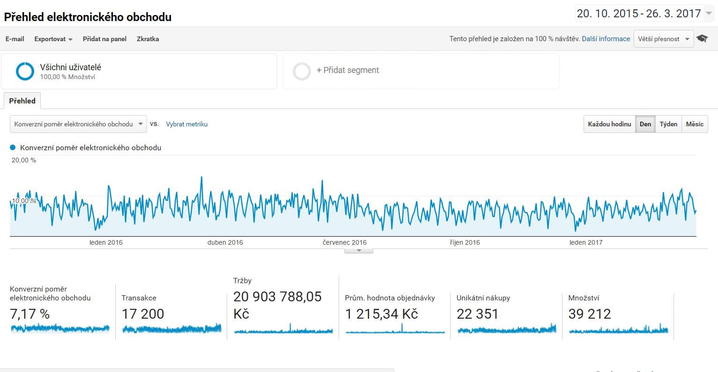Image resolution: width=718 pixels, height=372 pixels.
Task: Click the E-mail button in toolbar
Action: tap(15, 39)
